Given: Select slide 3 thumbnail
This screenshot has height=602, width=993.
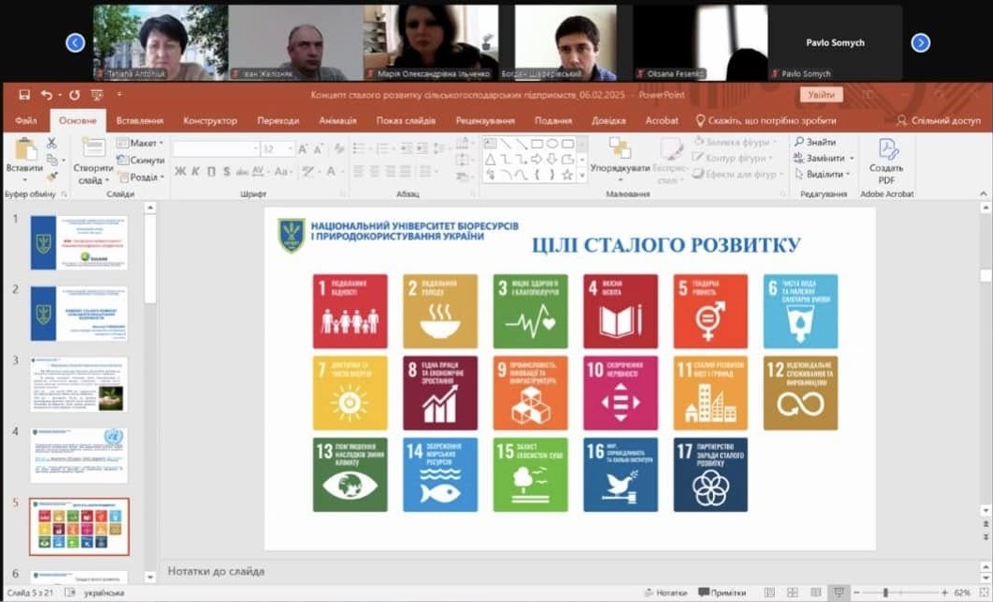Looking at the screenshot, I should (79, 384).
